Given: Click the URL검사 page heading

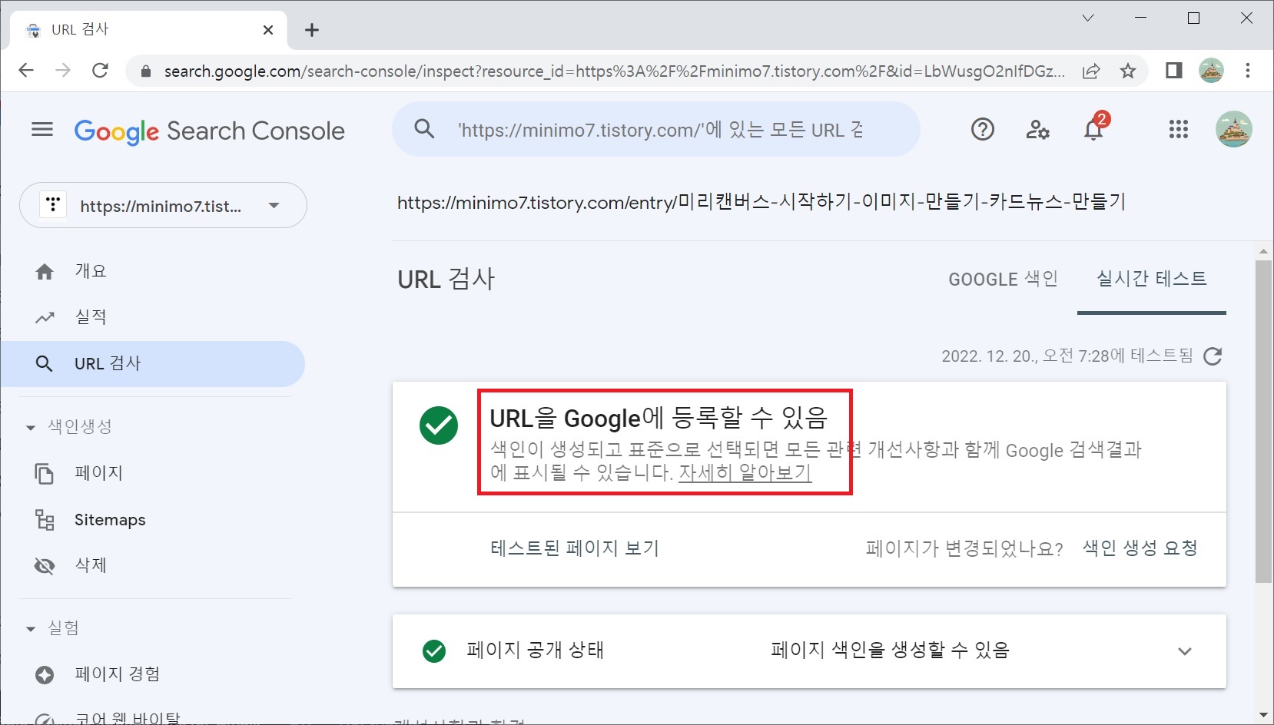Looking at the screenshot, I should coord(446,279).
